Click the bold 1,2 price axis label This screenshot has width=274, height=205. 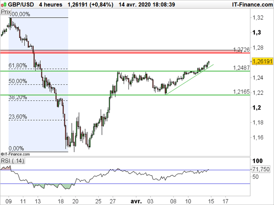(x=257, y=108)
